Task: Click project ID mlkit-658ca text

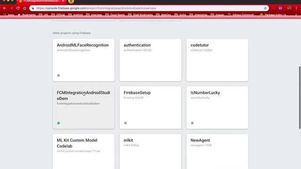Action: coord(131,145)
